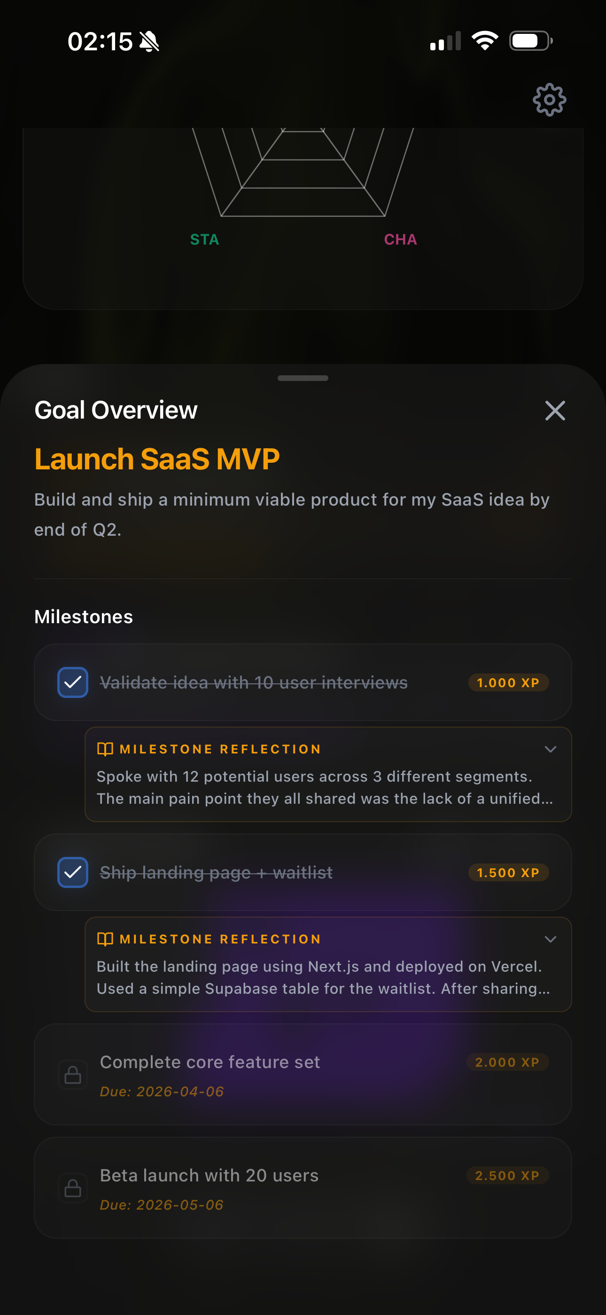Tap the Due: 2026-04-06 date

coord(162,1091)
